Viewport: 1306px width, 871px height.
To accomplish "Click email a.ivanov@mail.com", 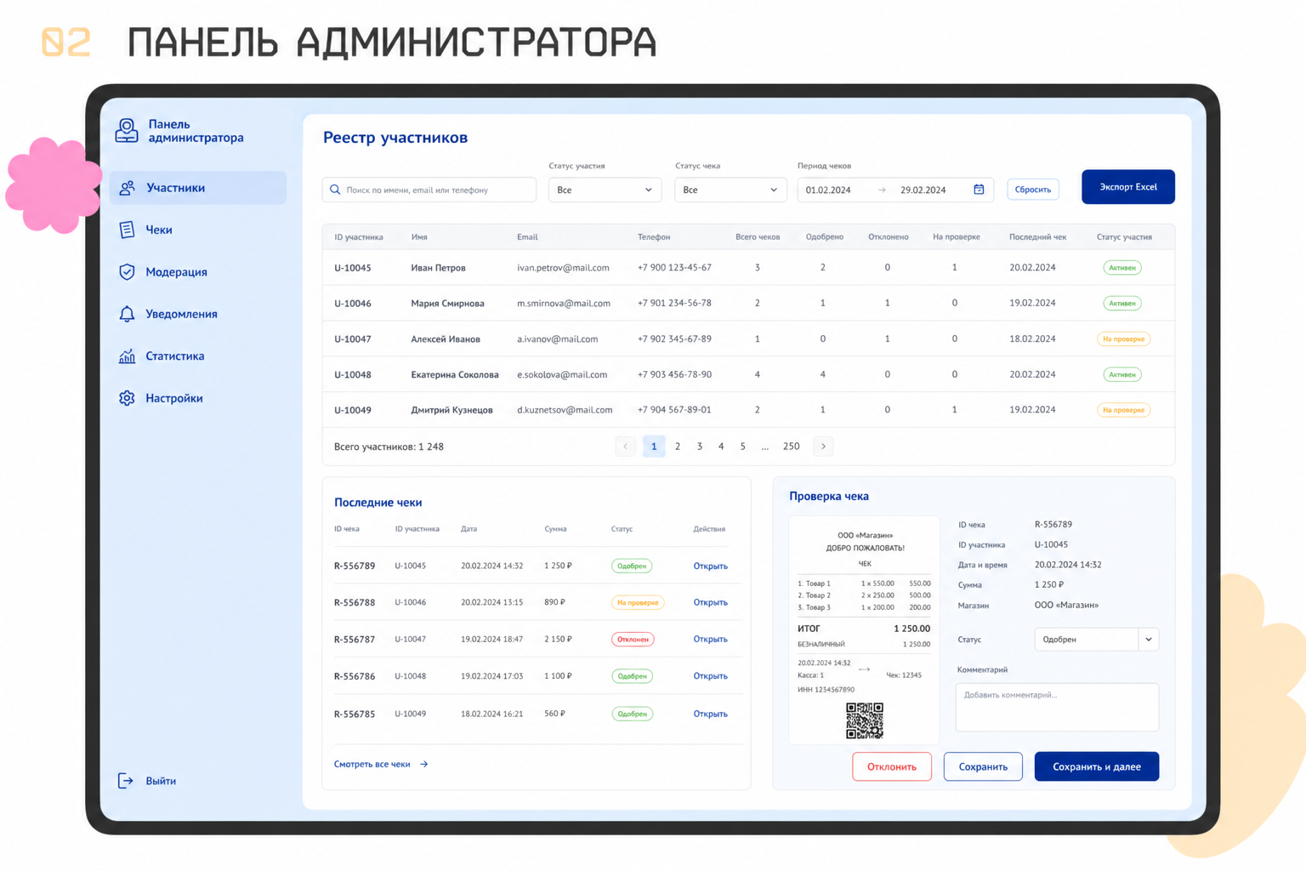I will point(557,339).
